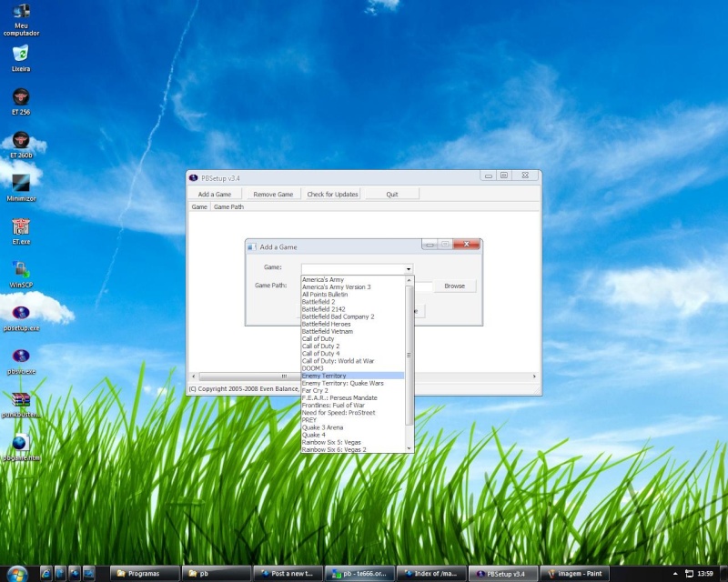Select Battlefield 2142 in the game list
The width and height of the screenshot is (728, 582).
point(353,309)
